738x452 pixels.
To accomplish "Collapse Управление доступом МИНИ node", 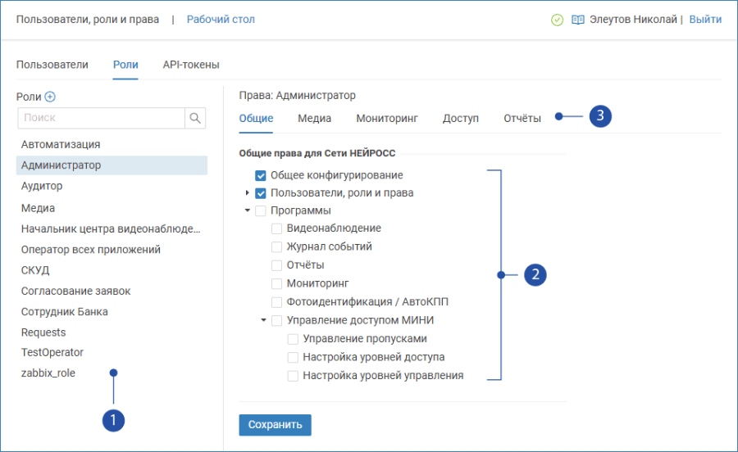I will pos(263,320).
